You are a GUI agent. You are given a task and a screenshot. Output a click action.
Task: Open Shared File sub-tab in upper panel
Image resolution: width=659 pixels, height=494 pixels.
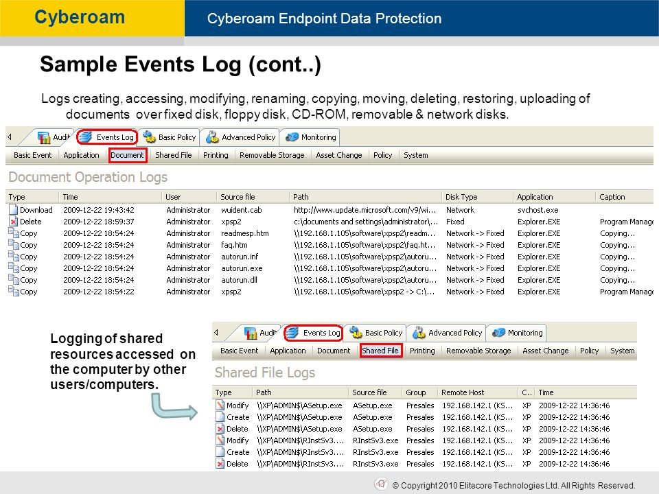pos(174,155)
